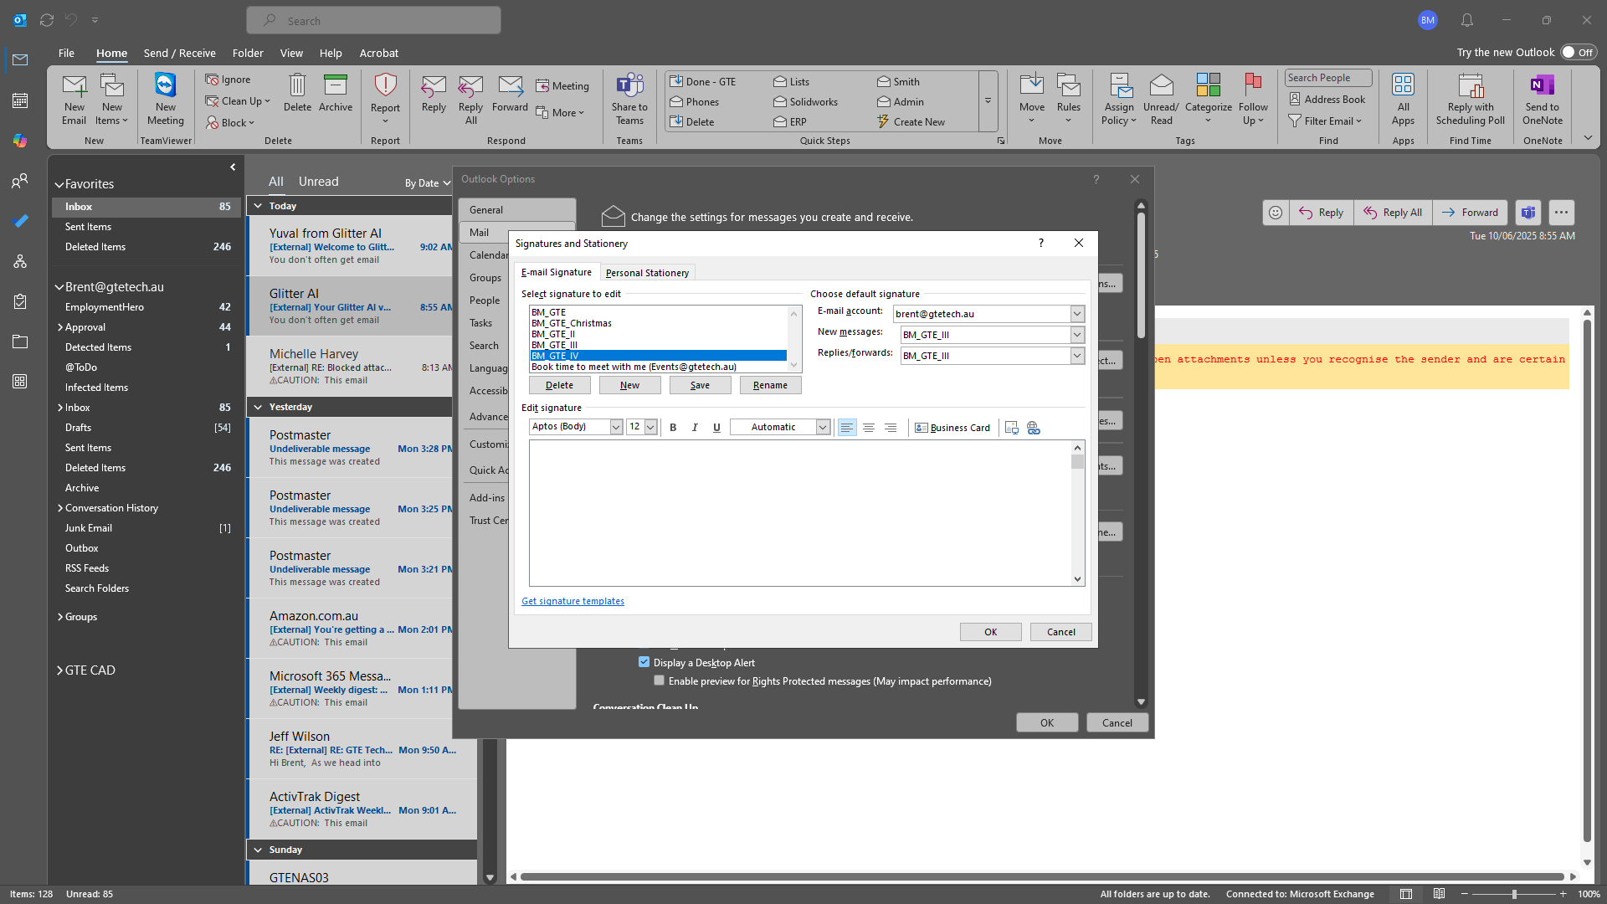The height and width of the screenshot is (904, 1607).
Task: Click the Search box in title bar
Action: coord(373,21)
